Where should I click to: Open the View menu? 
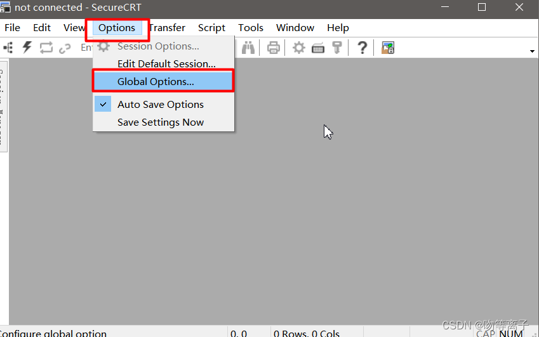pyautogui.click(x=74, y=27)
